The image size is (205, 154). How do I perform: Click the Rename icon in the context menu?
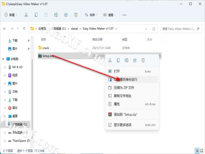[x=126, y=60]
